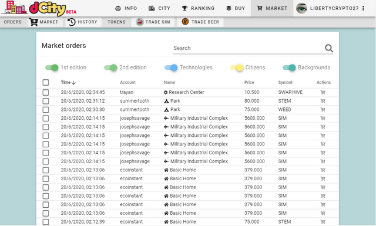Viewport: 376px width, 226px height.
Task: Click cart icon for Research Center order
Action: click(x=323, y=92)
